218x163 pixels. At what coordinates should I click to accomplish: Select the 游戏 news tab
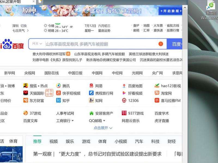coord(86,142)
